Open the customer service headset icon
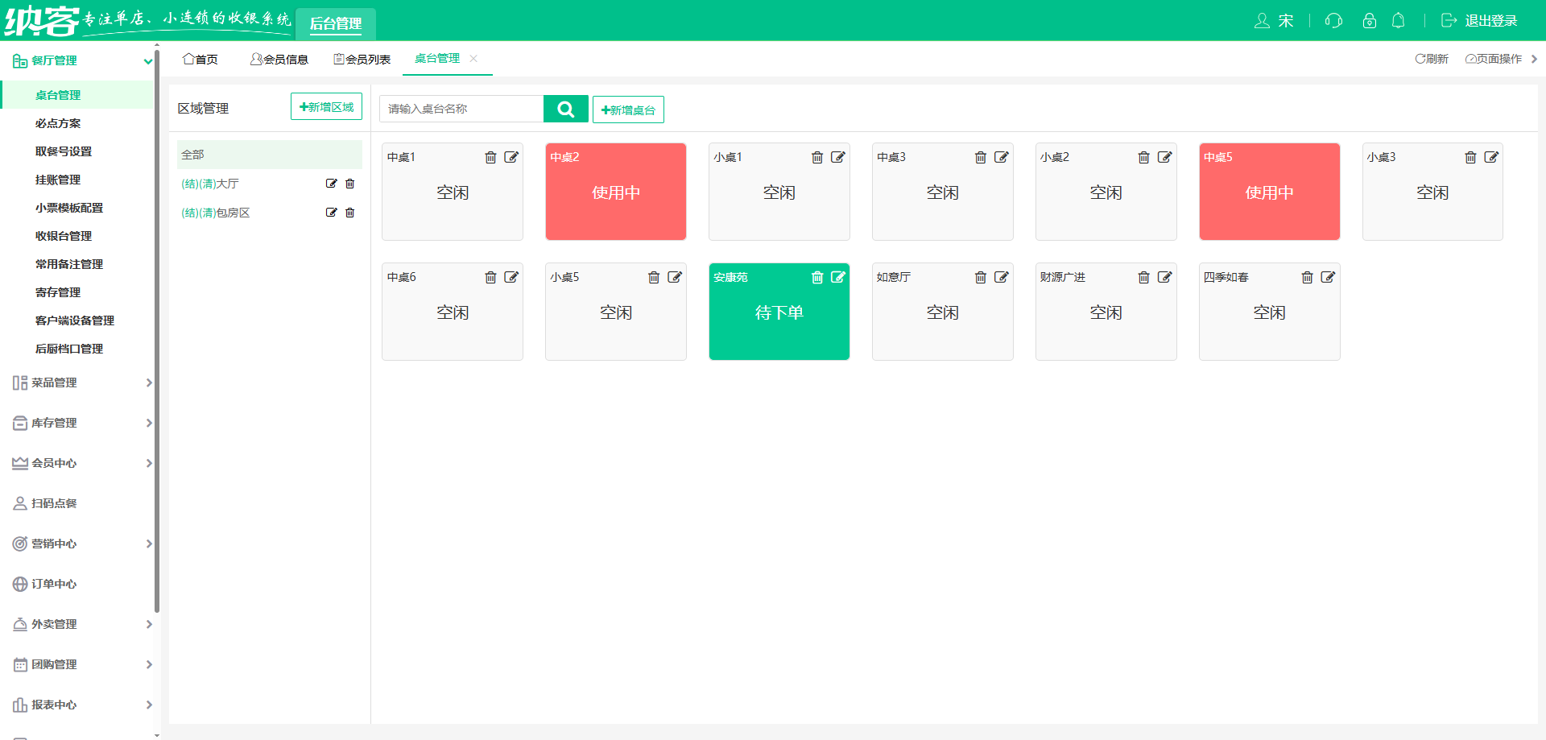The image size is (1546, 740). [1333, 21]
